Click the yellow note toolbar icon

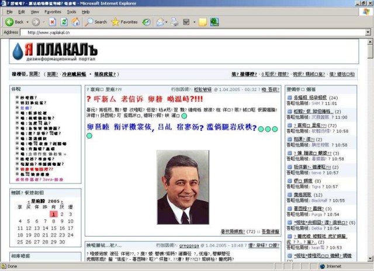coord(203,22)
